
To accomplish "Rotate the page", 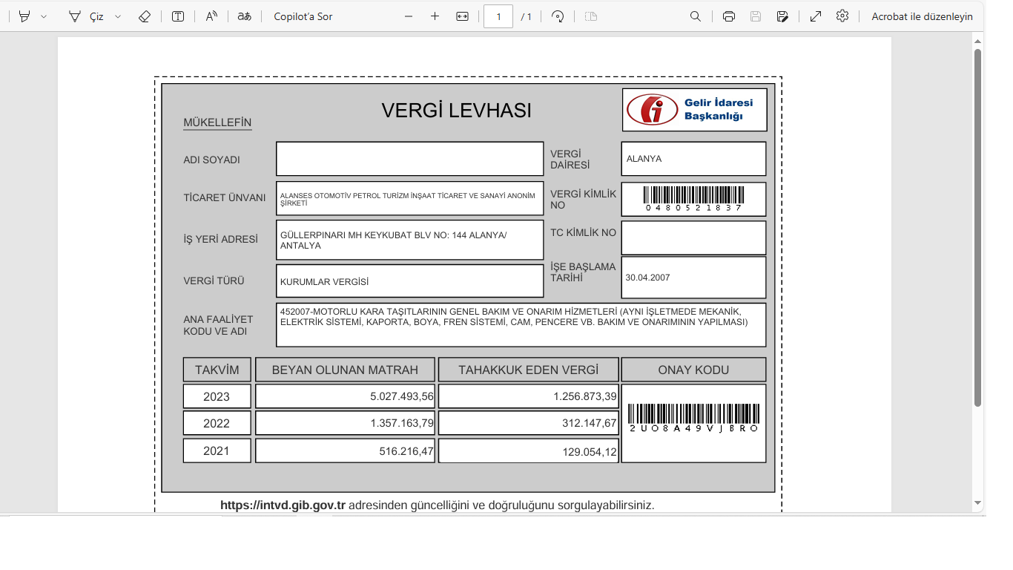I will tap(558, 16).
